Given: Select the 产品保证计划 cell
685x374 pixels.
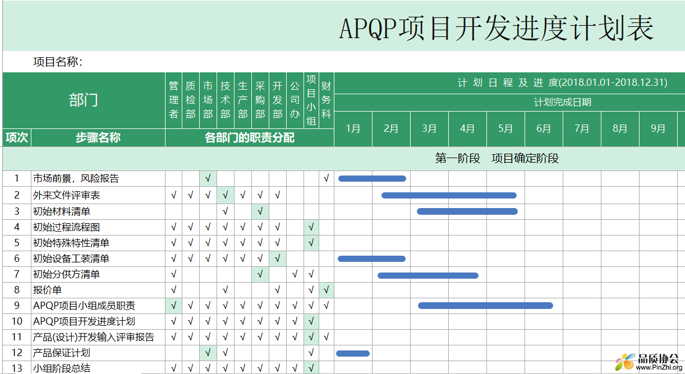Looking at the screenshot, I should [98, 353].
